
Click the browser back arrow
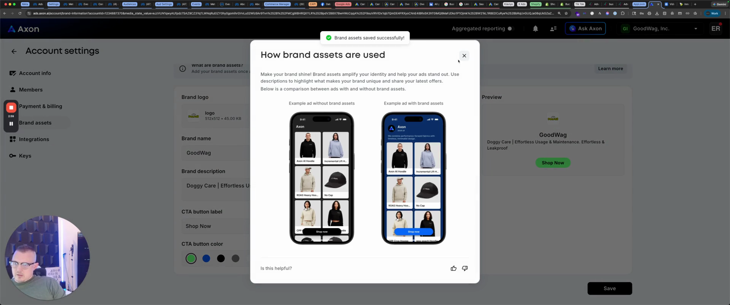coord(5,13)
